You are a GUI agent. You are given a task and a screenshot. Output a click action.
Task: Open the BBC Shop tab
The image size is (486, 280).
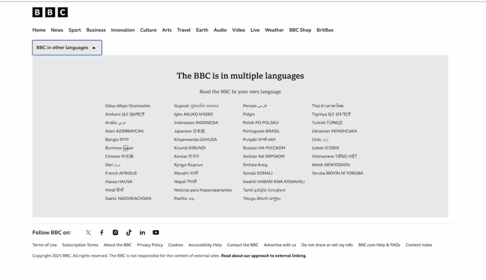(x=300, y=30)
